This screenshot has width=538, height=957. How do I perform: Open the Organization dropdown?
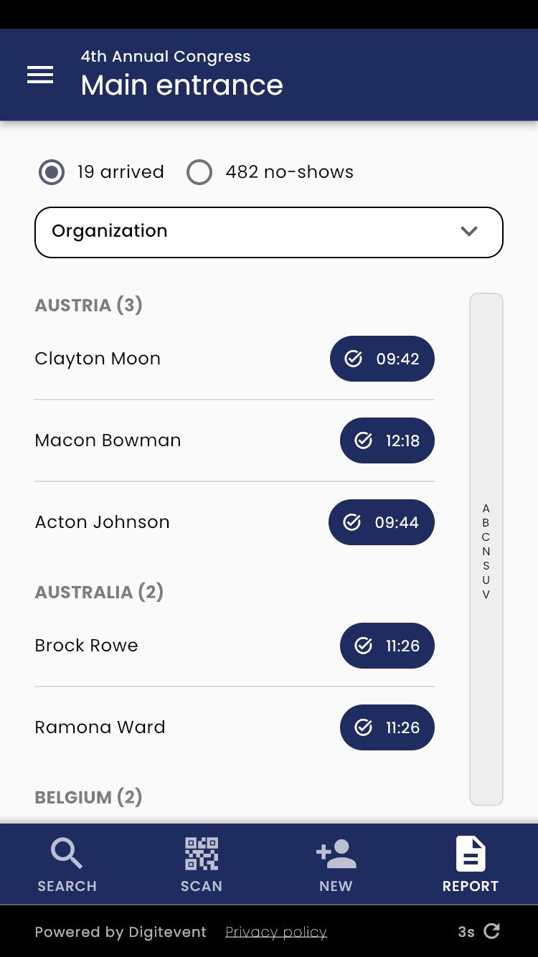pos(269,232)
